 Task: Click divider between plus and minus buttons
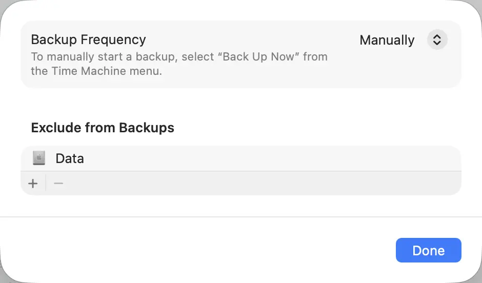46,184
